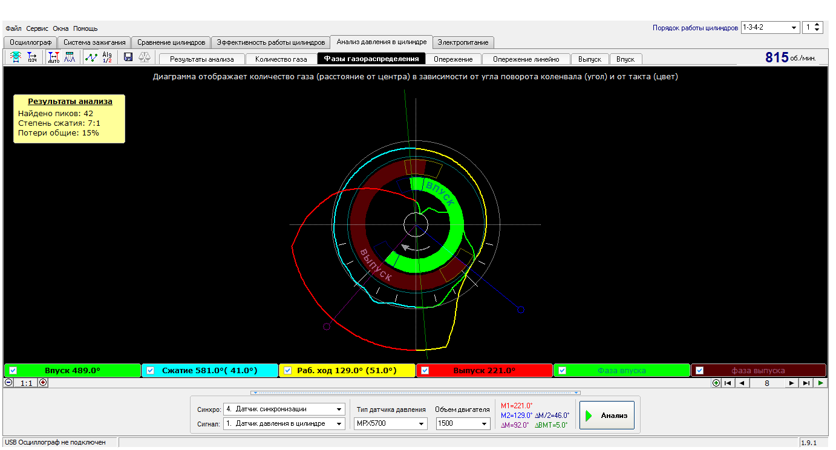Toggle the Фаза впуска checkbox
The image size is (836, 450).
(563, 371)
